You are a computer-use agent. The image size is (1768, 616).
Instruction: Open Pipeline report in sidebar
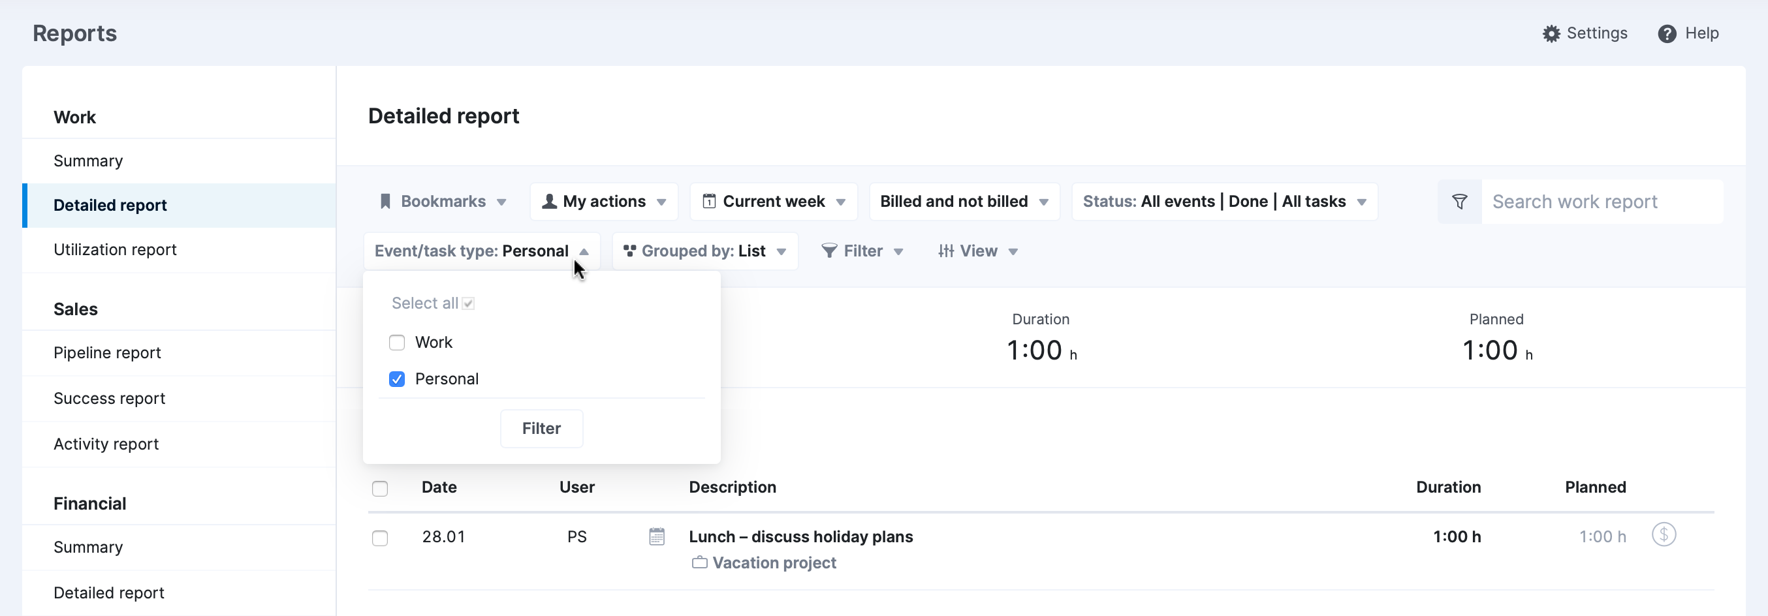[178, 352]
